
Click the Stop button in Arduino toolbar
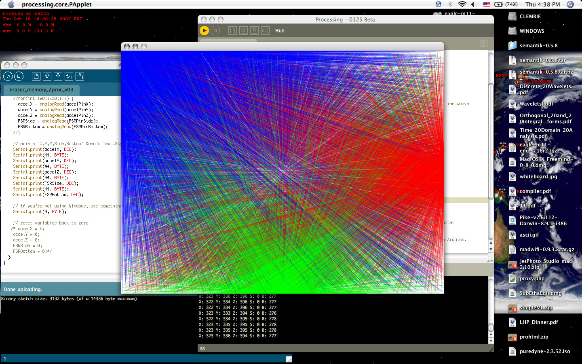pos(19,76)
